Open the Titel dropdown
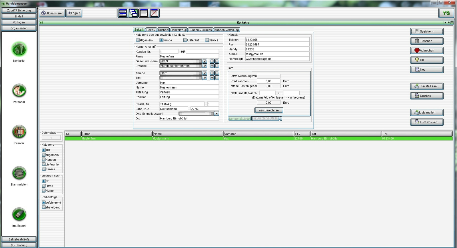Screen dimensions: 457x248 pos(205,78)
